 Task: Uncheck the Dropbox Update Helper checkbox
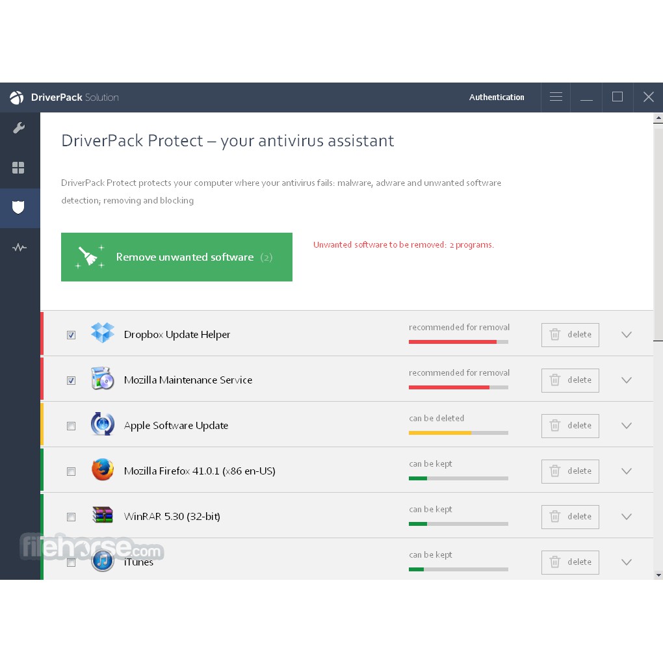tap(71, 335)
